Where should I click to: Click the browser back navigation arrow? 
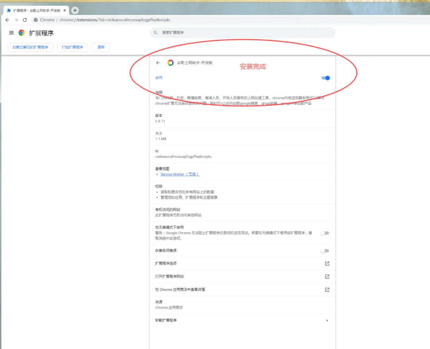coord(7,20)
